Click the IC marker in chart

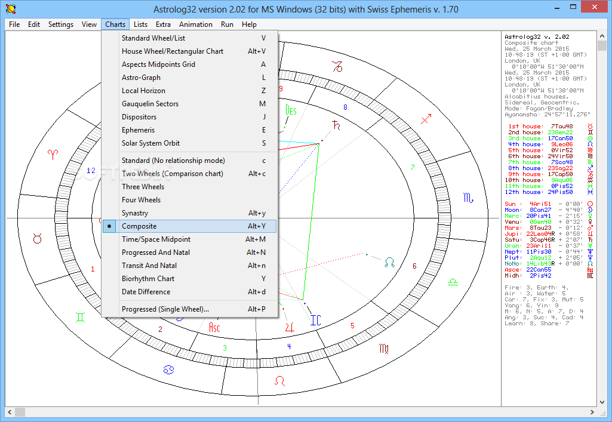click(315, 320)
